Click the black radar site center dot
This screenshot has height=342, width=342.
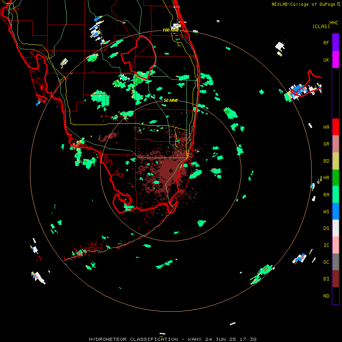171,170
